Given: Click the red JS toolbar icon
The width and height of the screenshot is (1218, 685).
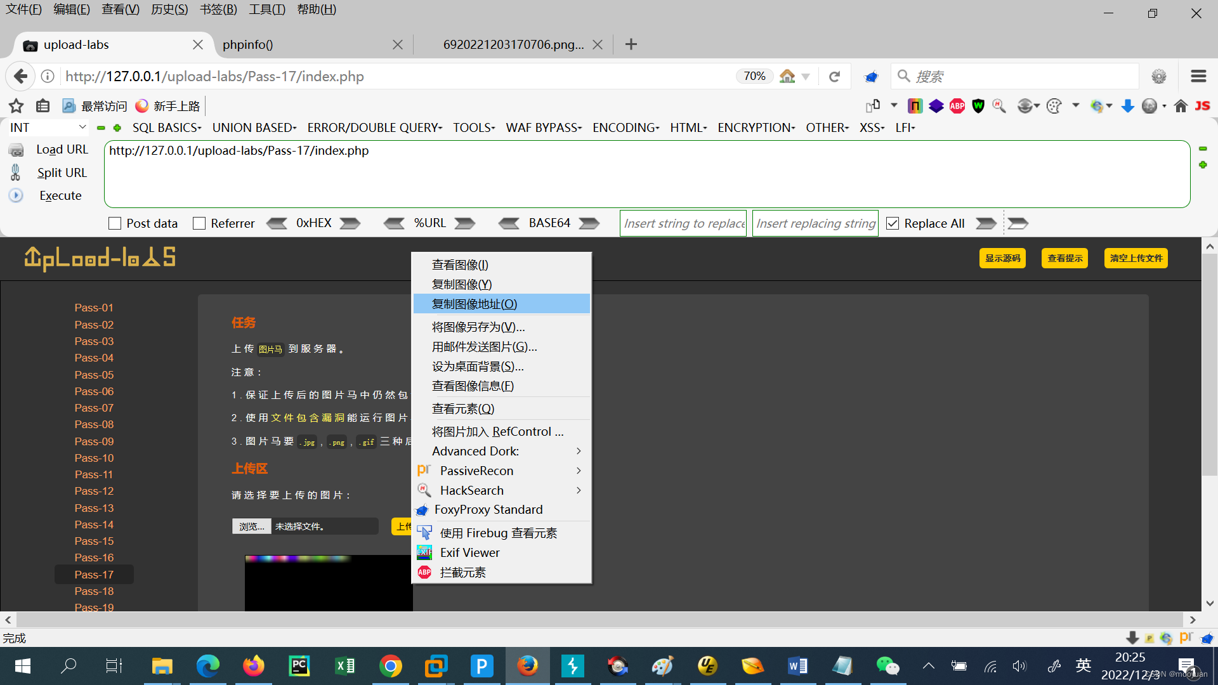Looking at the screenshot, I should click(x=1202, y=106).
